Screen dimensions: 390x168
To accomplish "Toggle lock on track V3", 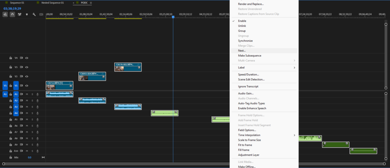I will (11, 67).
